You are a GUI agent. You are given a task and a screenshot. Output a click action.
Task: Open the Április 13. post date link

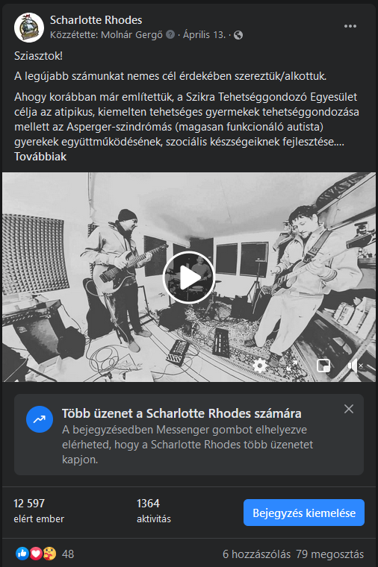click(204, 35)
